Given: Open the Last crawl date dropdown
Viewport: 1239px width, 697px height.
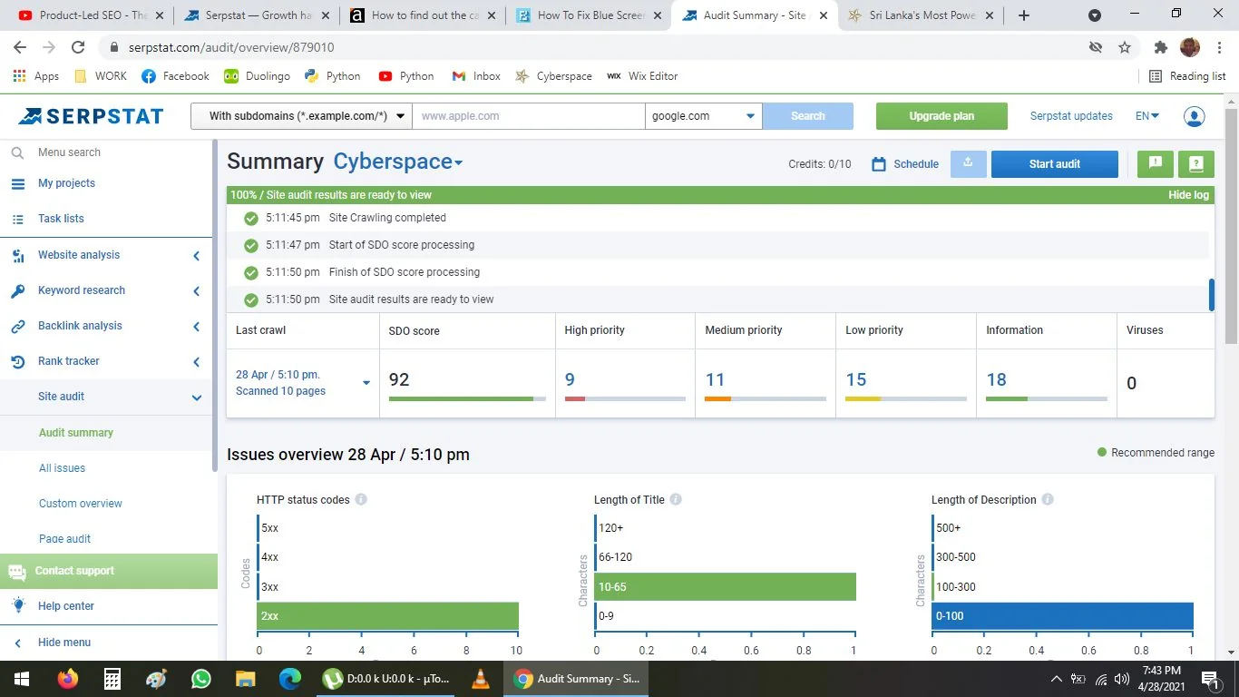Looking at the screenshot, I should pyautogui.click(x=366, y=383).
